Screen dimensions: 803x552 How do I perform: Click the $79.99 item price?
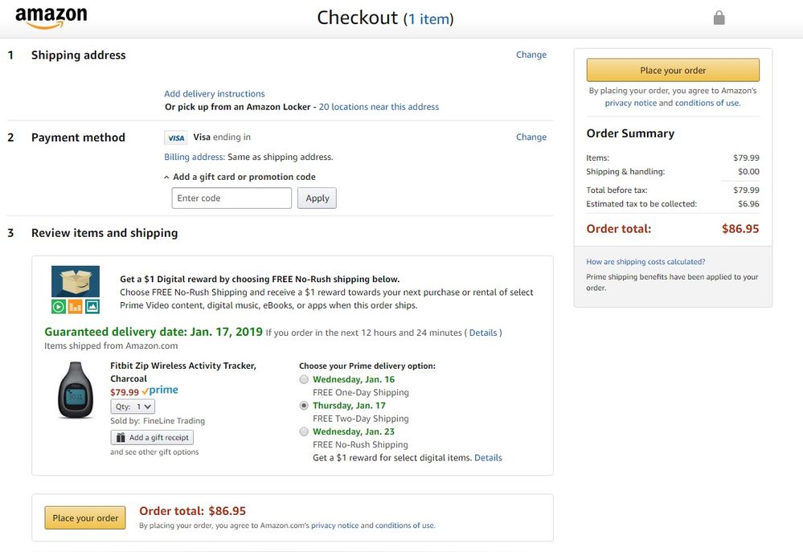click(125, 392)
